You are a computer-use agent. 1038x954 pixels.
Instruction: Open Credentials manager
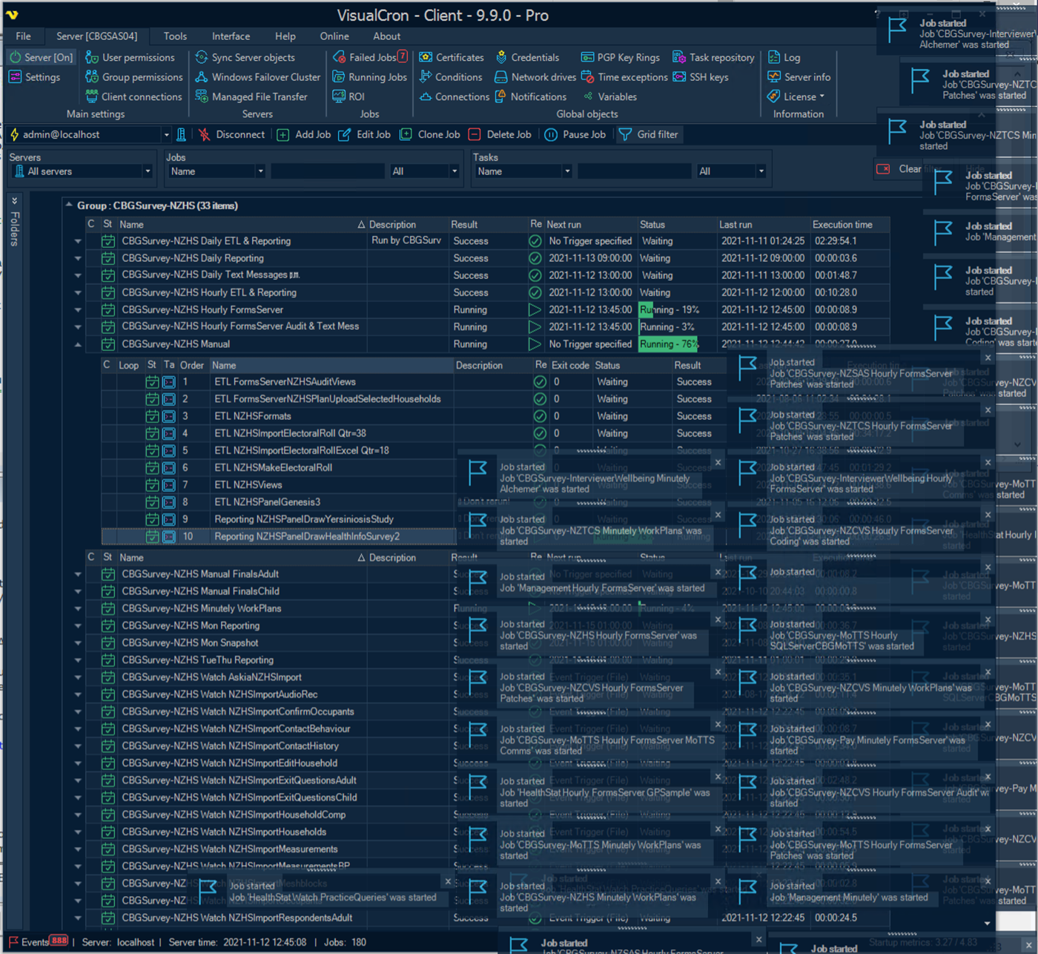(526, 57)
